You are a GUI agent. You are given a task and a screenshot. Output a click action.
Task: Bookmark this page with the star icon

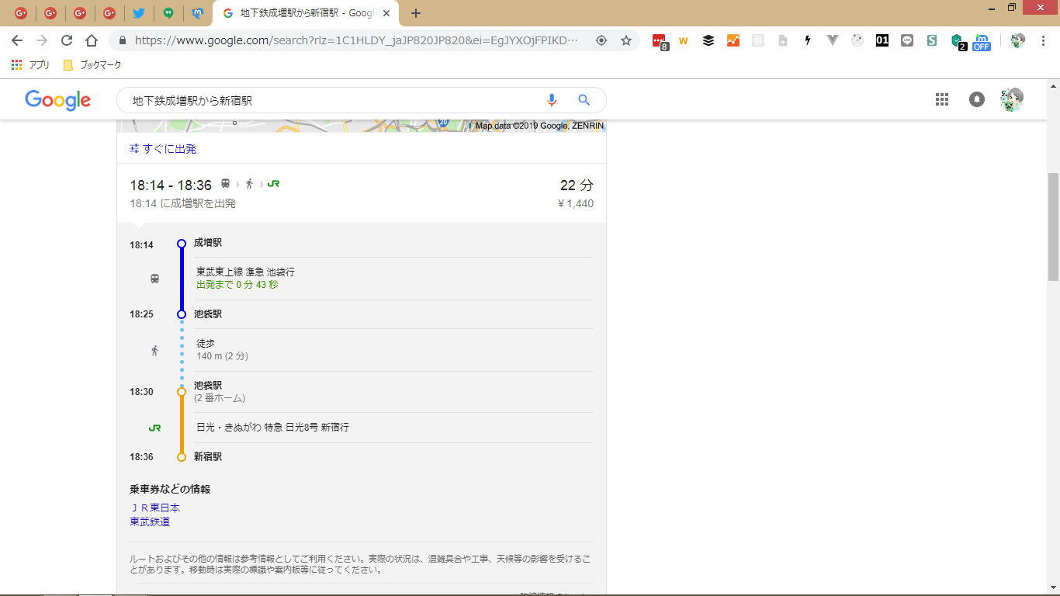tap(626, 40)
